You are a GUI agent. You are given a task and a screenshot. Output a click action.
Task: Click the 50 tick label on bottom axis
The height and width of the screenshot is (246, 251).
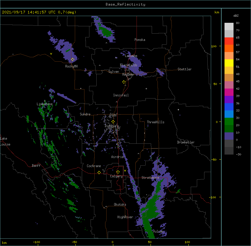click(x=150, y=242)
